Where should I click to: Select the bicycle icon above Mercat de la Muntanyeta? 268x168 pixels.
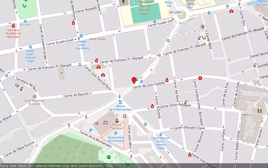tap(121, 102)
